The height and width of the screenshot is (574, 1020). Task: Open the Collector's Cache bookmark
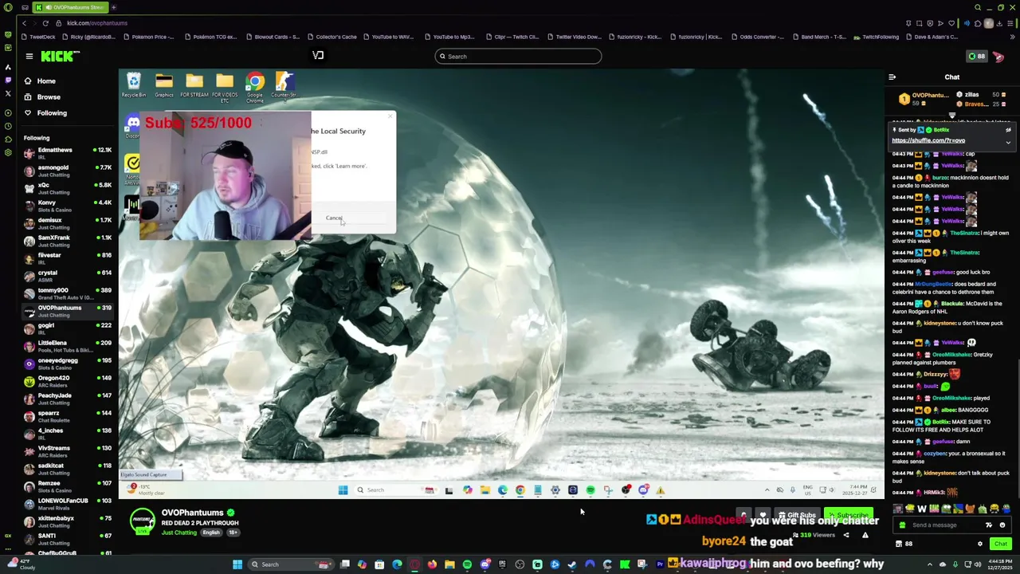[x=331, y=37]
